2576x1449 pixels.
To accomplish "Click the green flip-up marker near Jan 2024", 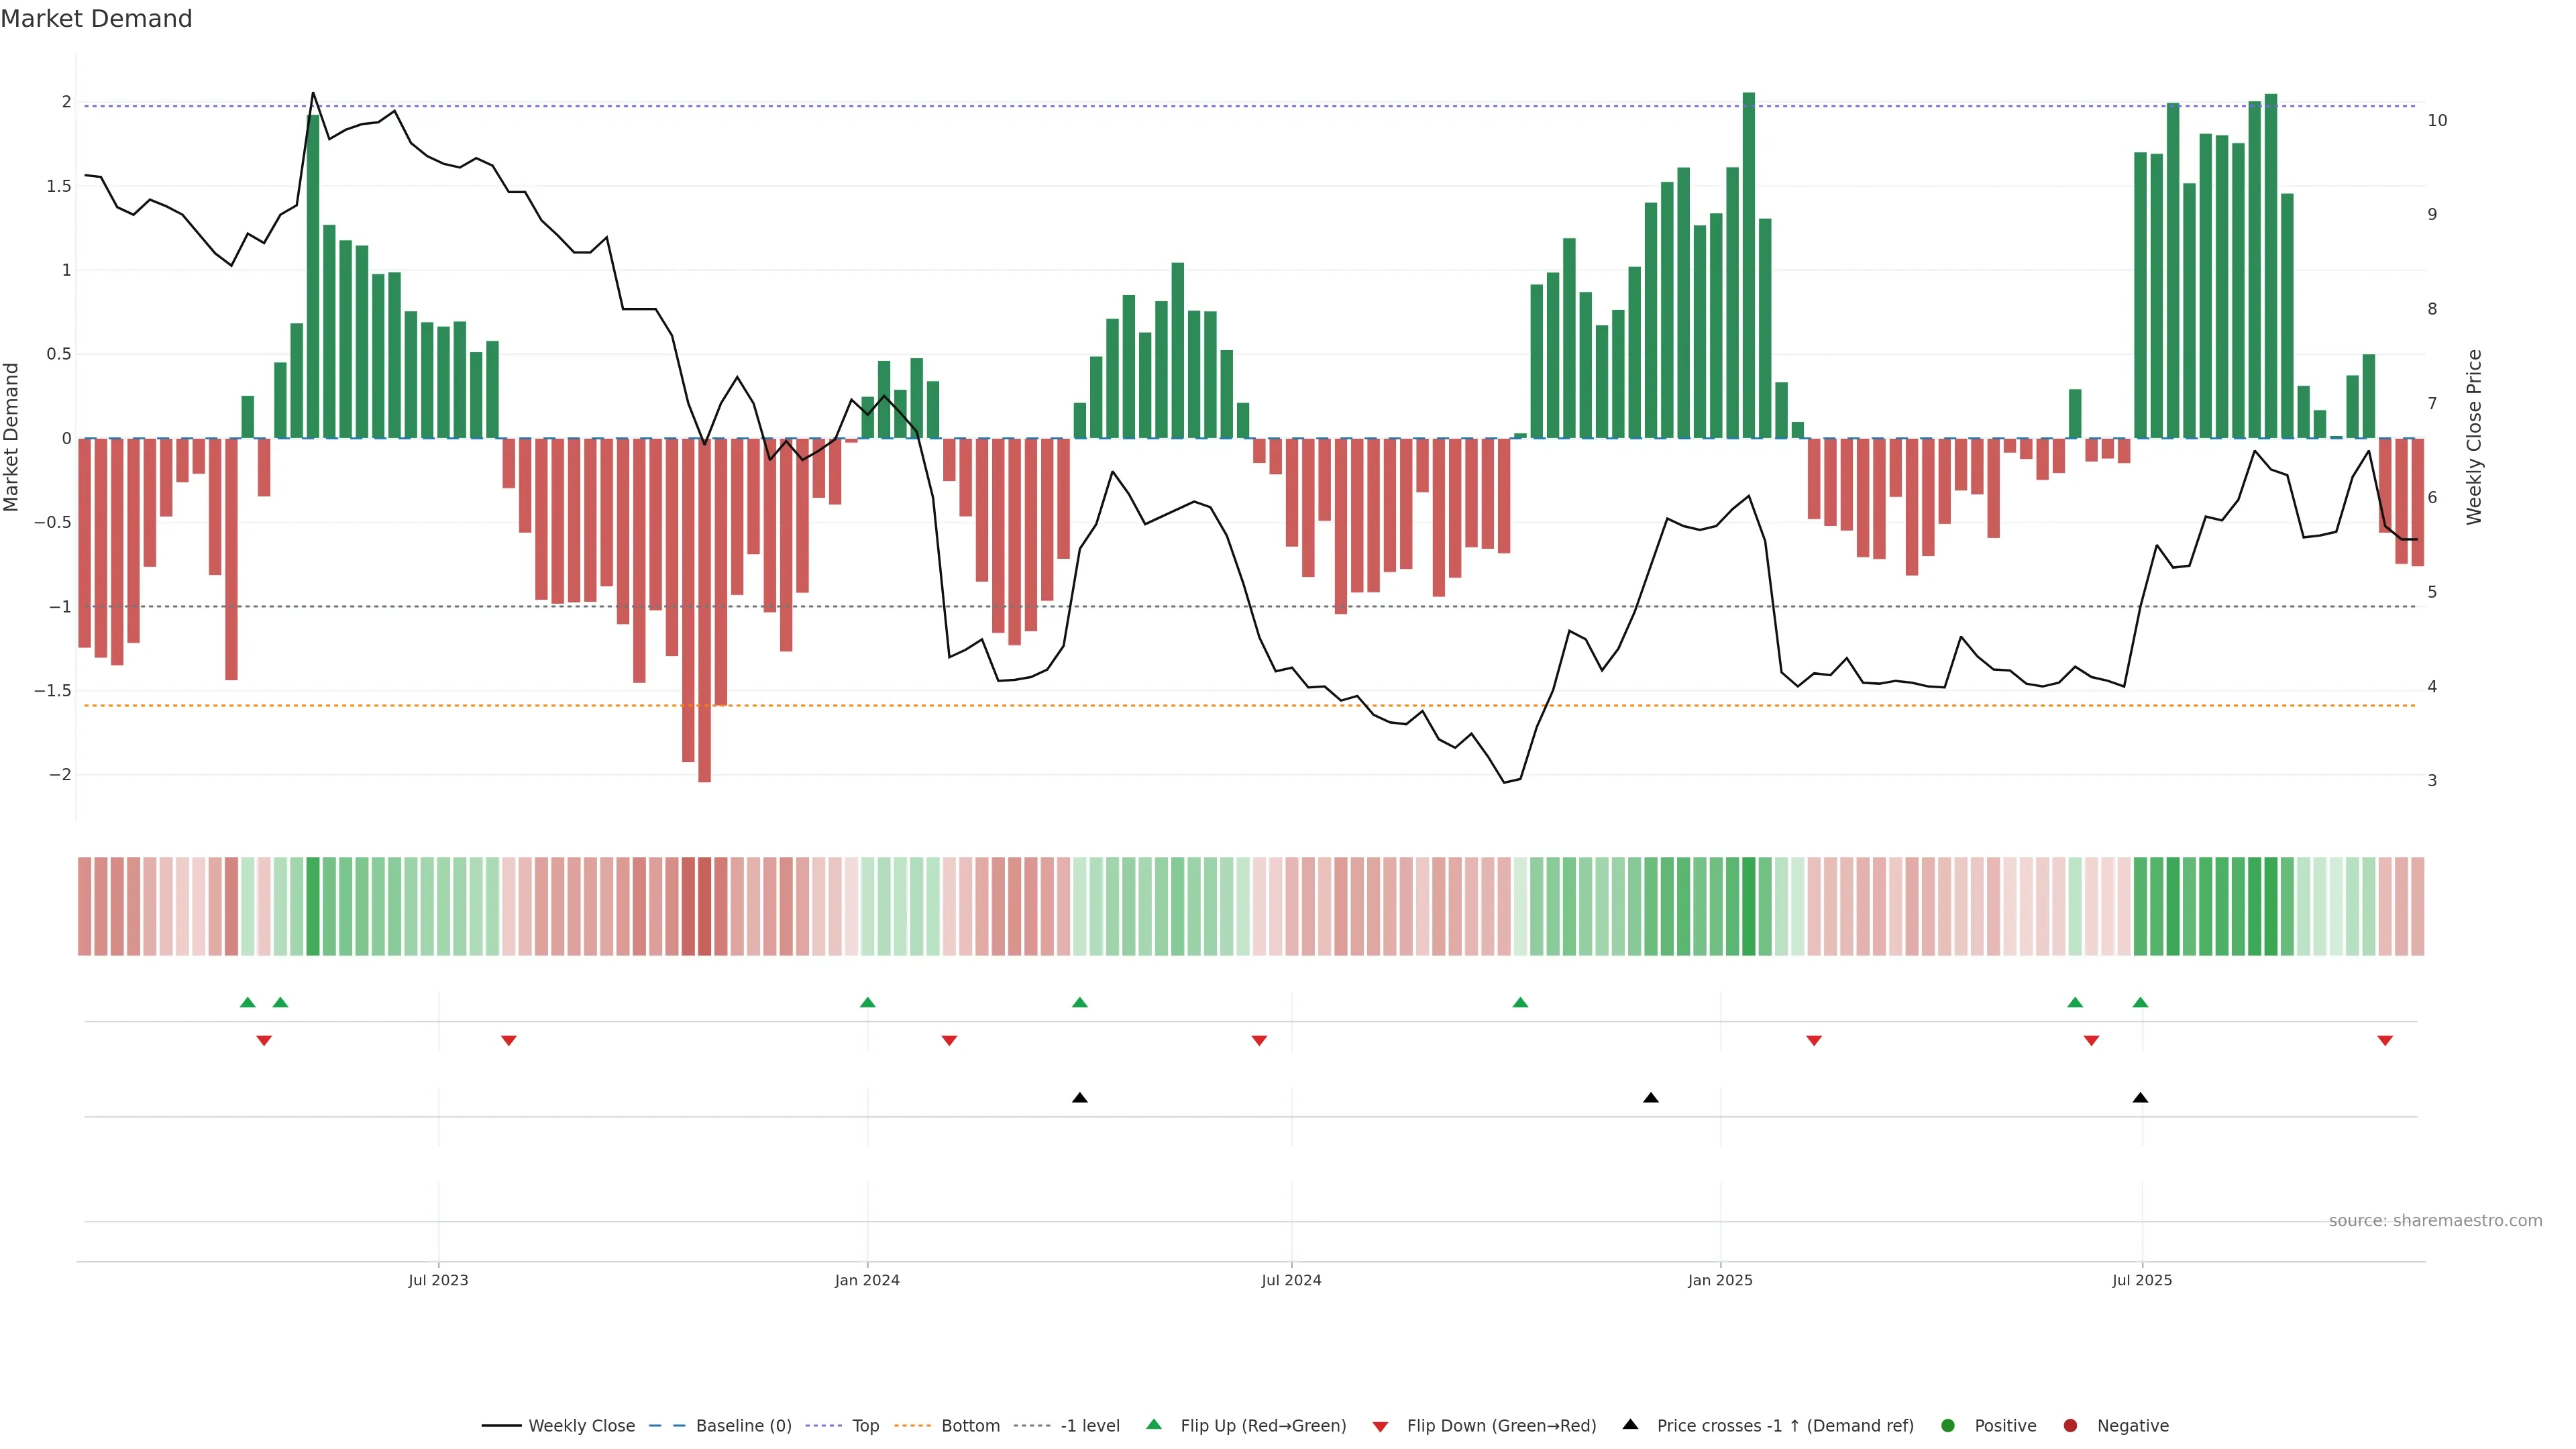I will pos(868,1002).
